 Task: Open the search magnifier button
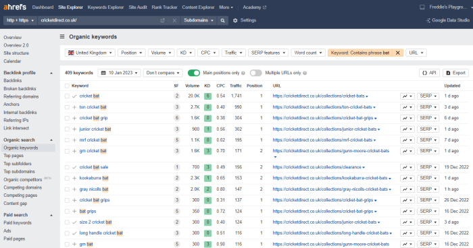(222, 20)
